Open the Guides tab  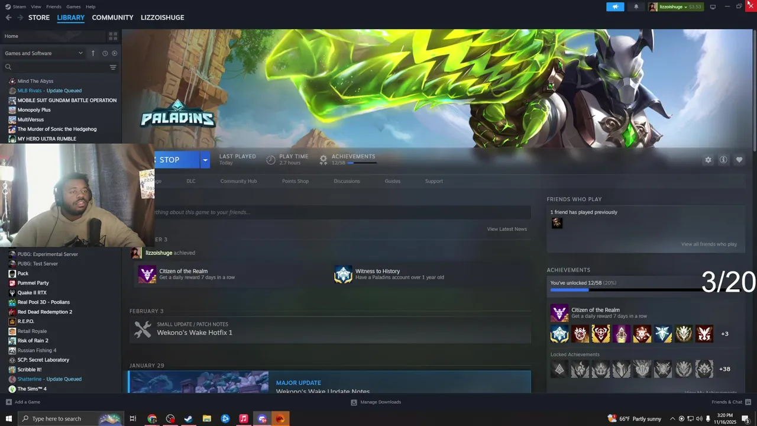click(393, 181)
